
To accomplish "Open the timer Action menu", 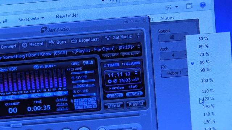I will coord(117,88).
